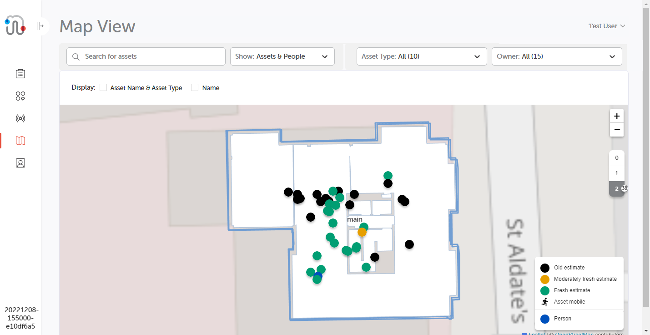Open the Show: Assets & People dropdown
Viewport: 650px width, 335px height.
pyautogui.click(x=282, y=56)
